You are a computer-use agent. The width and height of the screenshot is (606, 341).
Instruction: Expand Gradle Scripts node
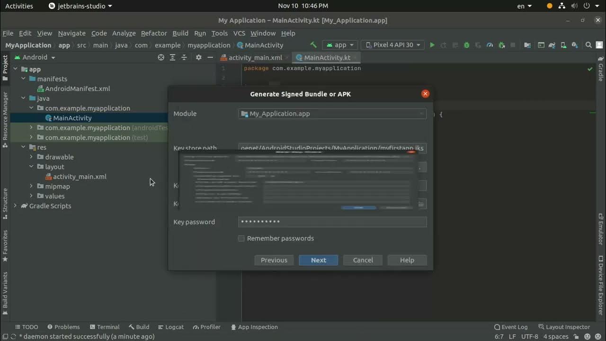coord(15,206)
